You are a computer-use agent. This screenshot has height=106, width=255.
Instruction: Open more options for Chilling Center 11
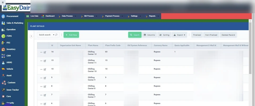pyautogui.click(x=41, y=61)
